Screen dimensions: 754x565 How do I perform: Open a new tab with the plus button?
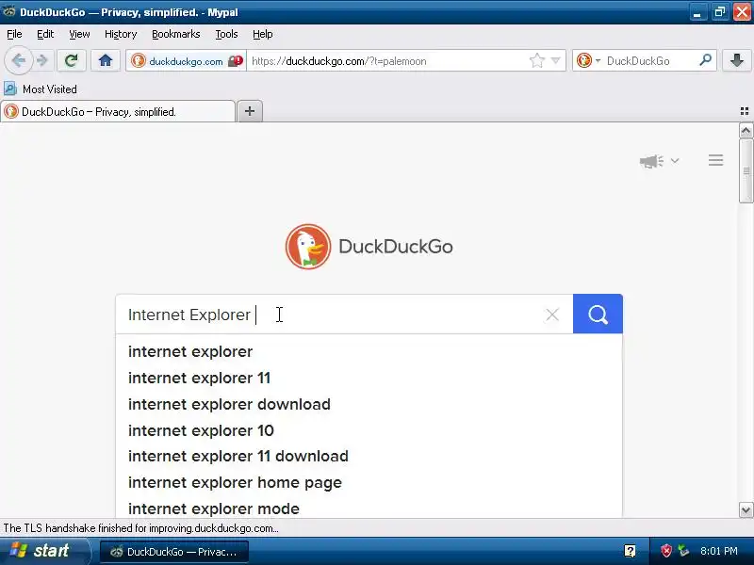point(250,111)
